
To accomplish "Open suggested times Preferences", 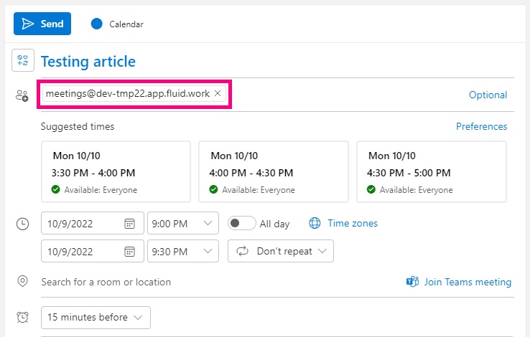I will 481,126.
